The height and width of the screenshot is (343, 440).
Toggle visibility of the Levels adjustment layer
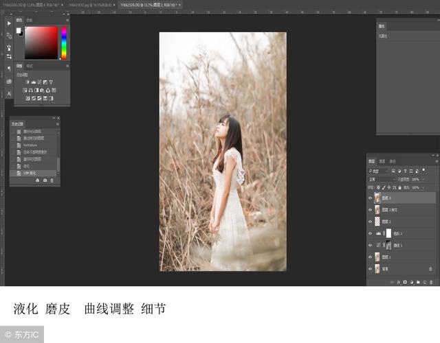point(370,233)
